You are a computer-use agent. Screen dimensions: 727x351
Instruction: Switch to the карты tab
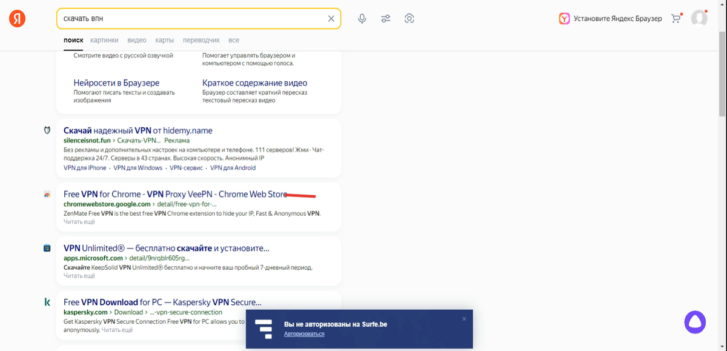tap(164, 40)
